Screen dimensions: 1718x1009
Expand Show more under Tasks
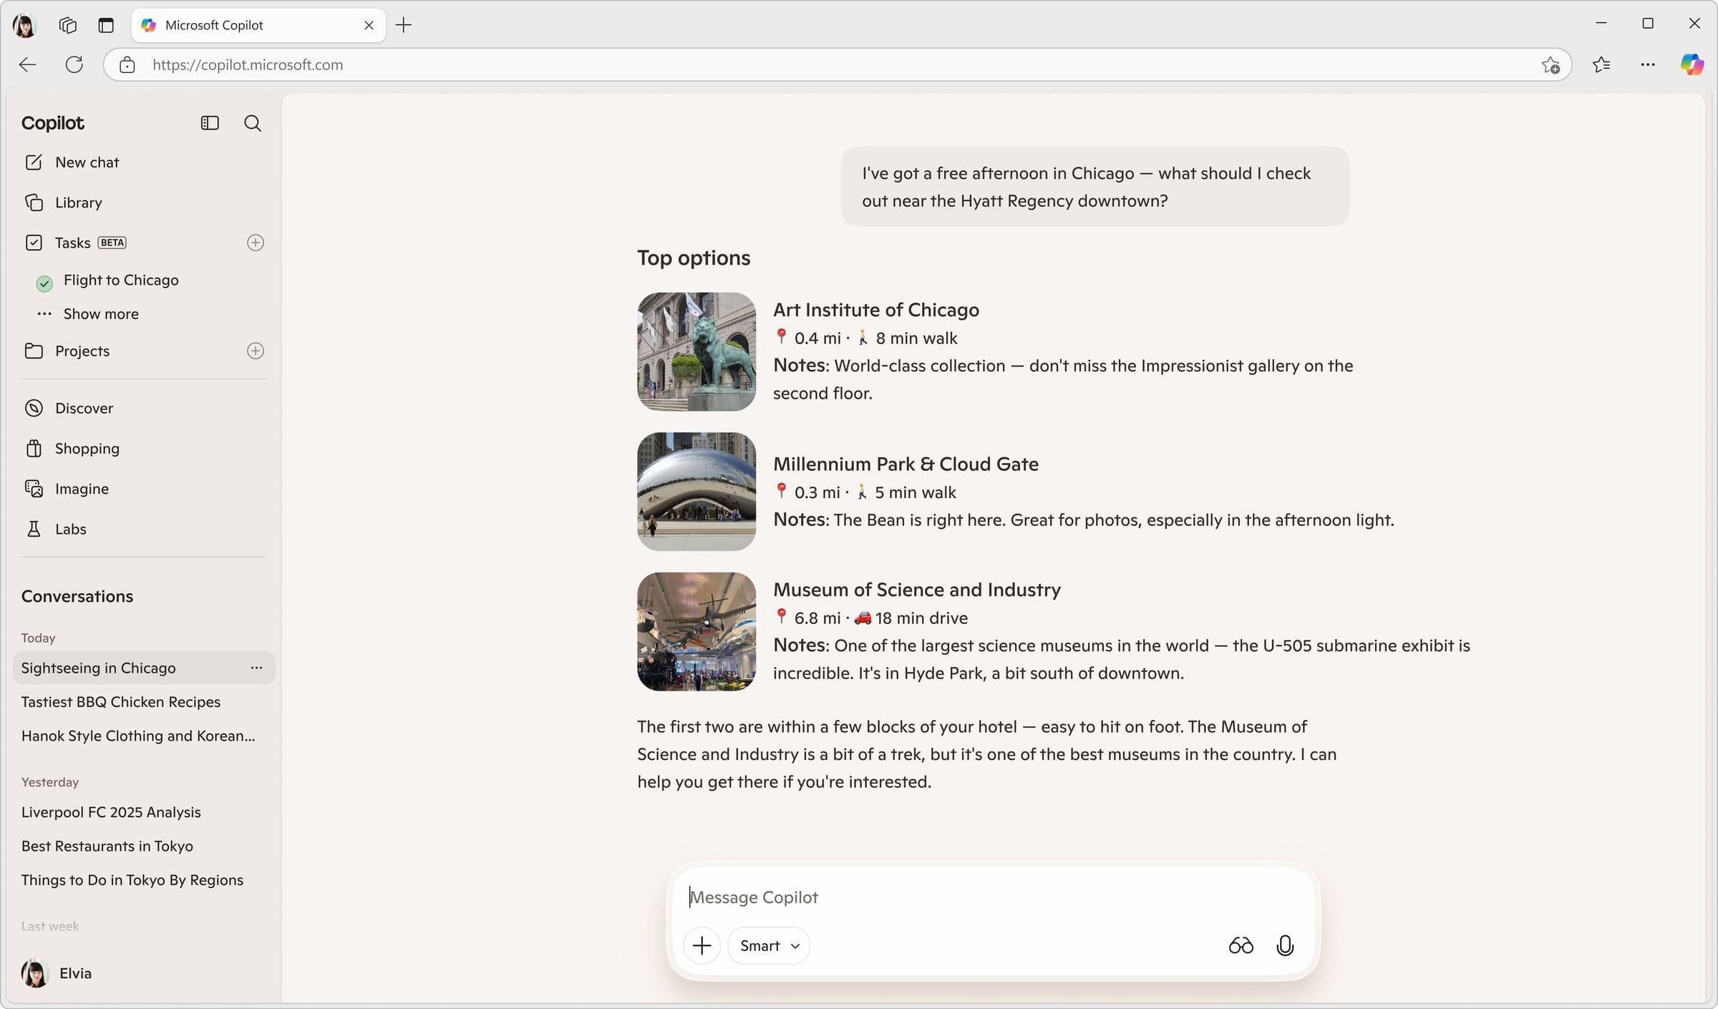(x=101, y=313)
